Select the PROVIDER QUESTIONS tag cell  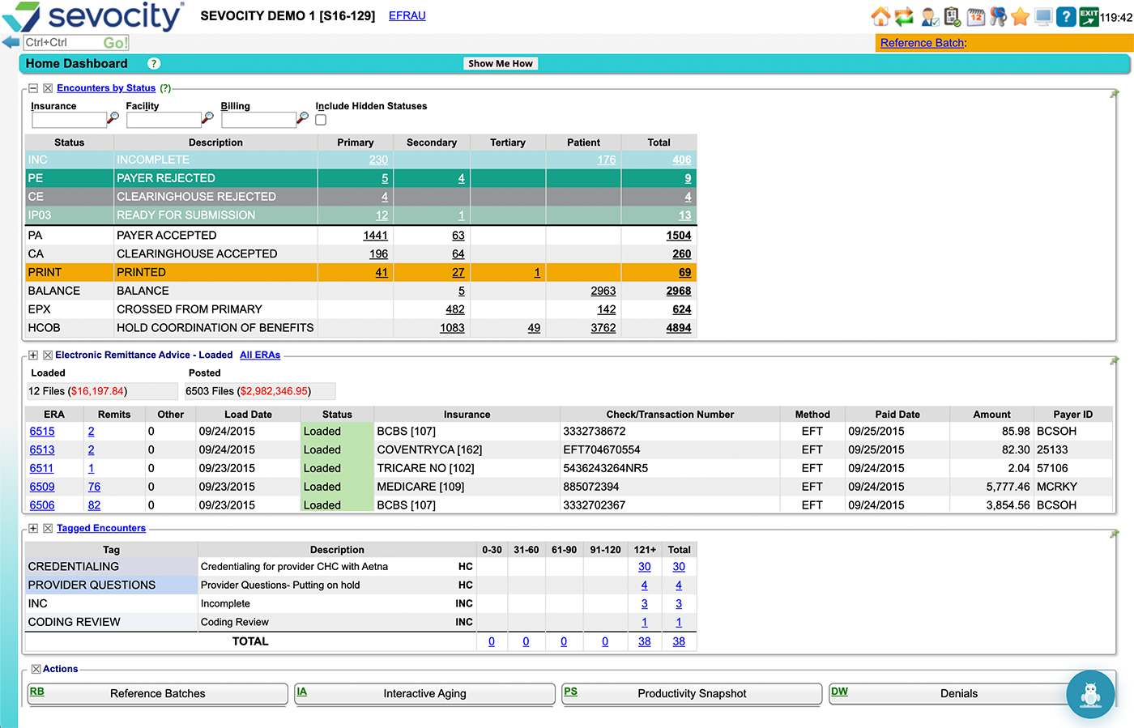pyautogui.click(x=111, y=585)
